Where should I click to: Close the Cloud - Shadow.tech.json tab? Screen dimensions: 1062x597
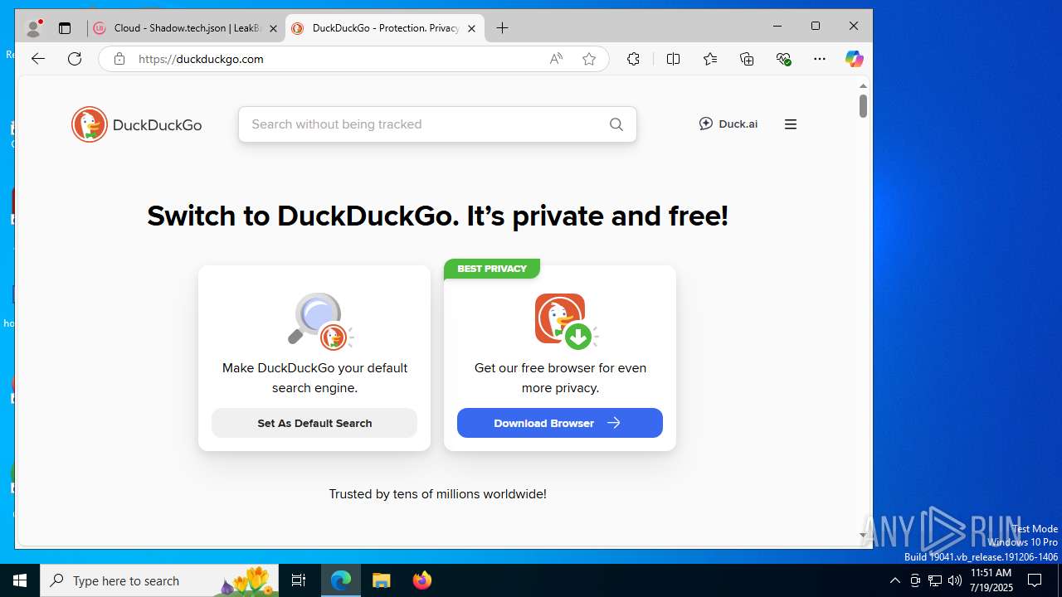[273, 28]
